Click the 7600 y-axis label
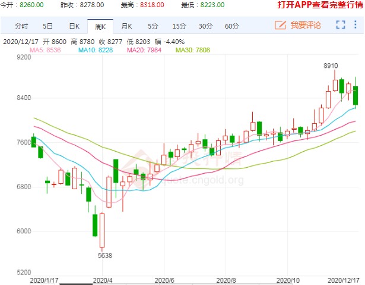 point(24,142)
